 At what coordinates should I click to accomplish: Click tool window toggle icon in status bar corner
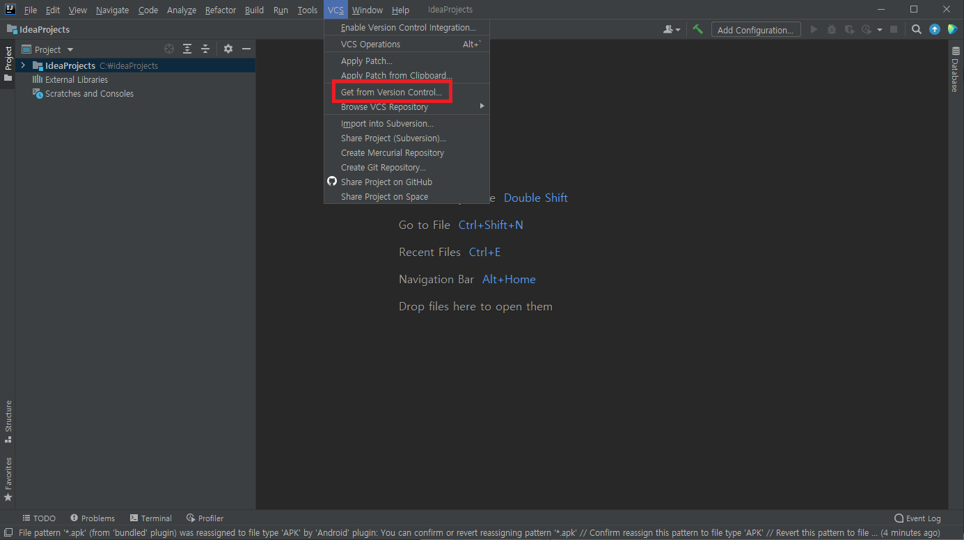tap(7, 533)
